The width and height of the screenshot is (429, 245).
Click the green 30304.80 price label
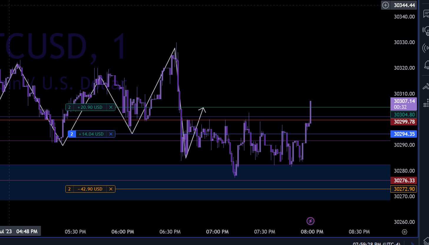[x=403, y=115]
